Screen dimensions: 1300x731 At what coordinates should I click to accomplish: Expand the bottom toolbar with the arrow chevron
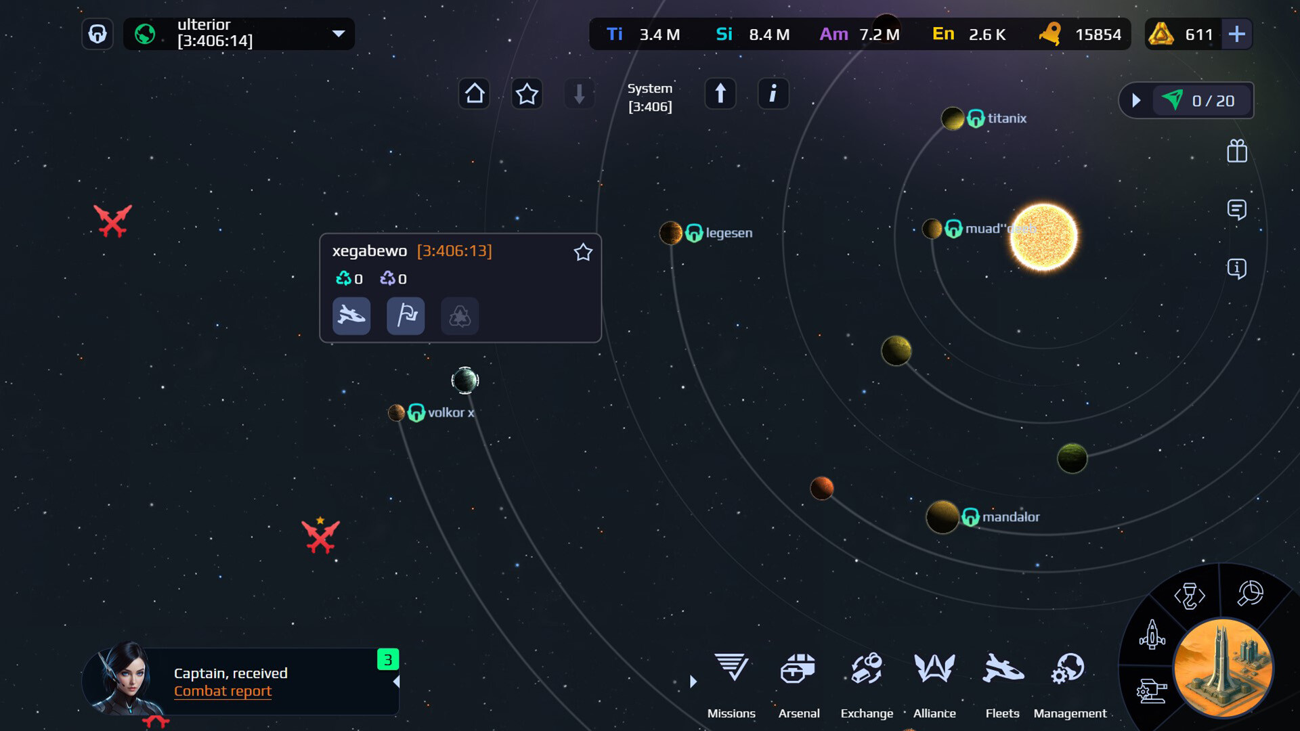tap(693, 682)
